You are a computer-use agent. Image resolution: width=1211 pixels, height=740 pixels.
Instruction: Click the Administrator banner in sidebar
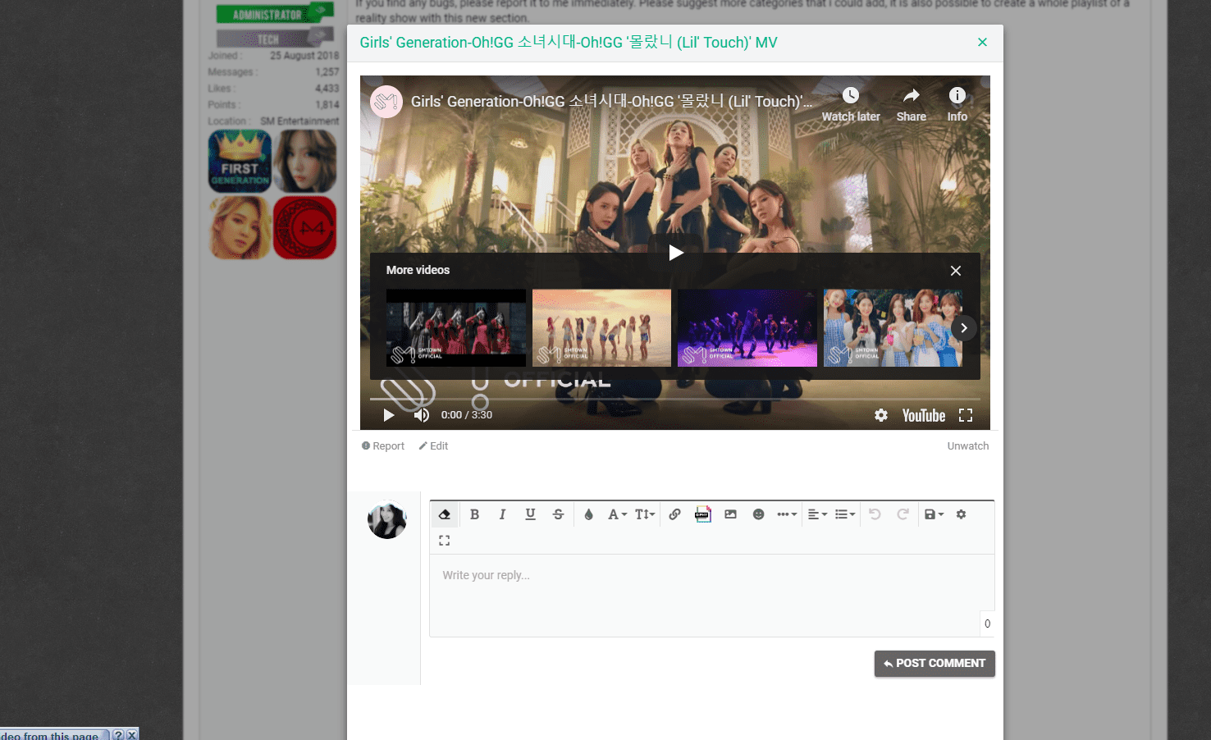click(x=275, y=14)
